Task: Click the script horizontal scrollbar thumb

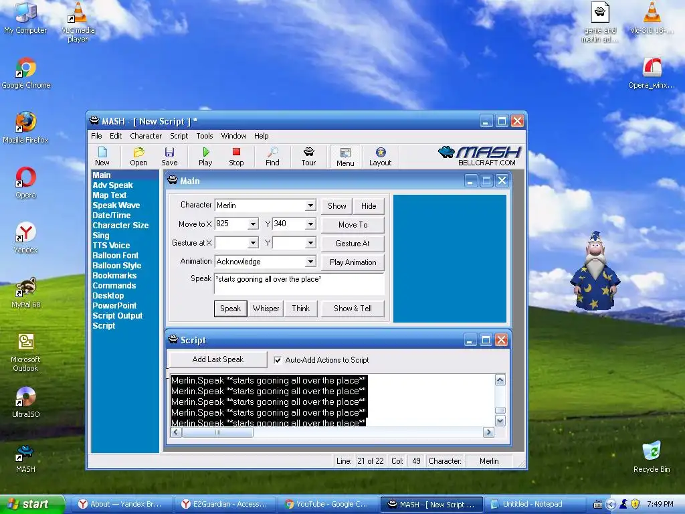Action: pyautogui.click(x=217, y=432)
